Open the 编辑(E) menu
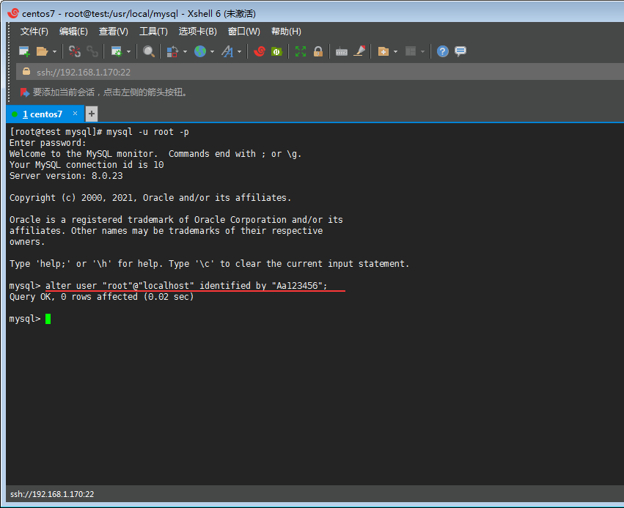624x508 pixels. (x=73, y=32)
